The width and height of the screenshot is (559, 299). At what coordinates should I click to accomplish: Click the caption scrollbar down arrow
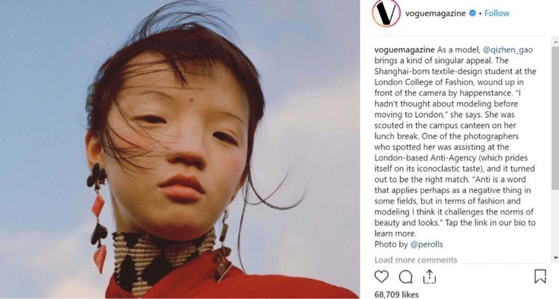[x=555, y=257]
